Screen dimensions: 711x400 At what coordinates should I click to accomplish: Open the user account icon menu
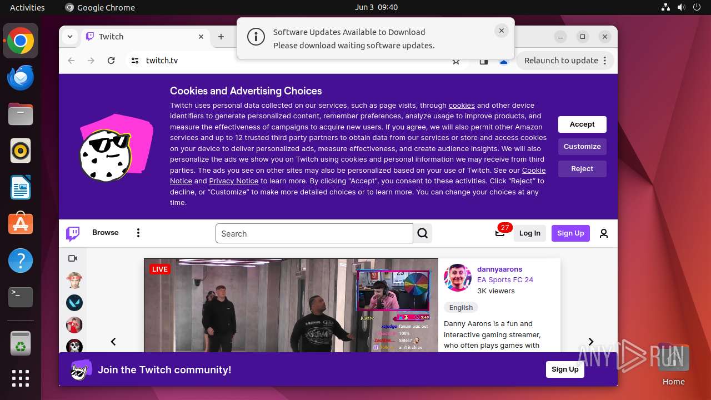click(x=604, y=233)
